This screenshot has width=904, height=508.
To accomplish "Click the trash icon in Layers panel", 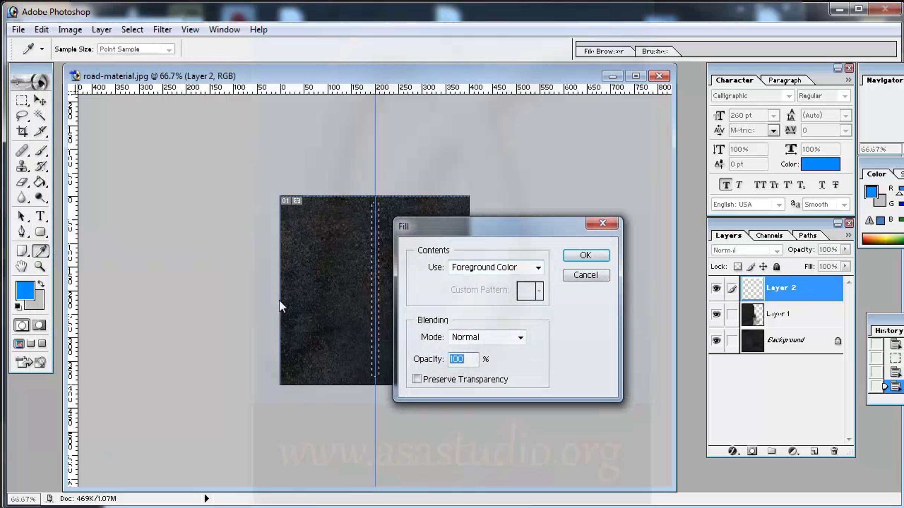I will pyautogui.click(x=834, y=451).
